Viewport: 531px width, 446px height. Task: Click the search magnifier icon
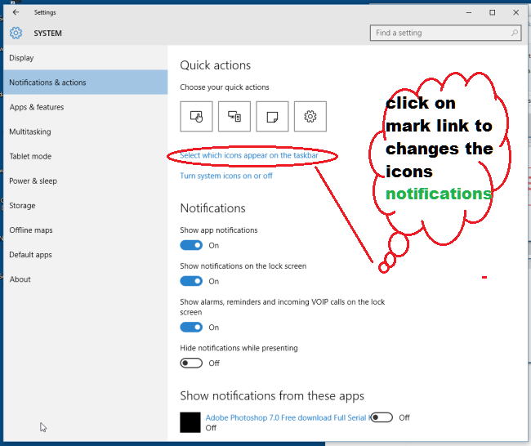click(x=514, y=33)
